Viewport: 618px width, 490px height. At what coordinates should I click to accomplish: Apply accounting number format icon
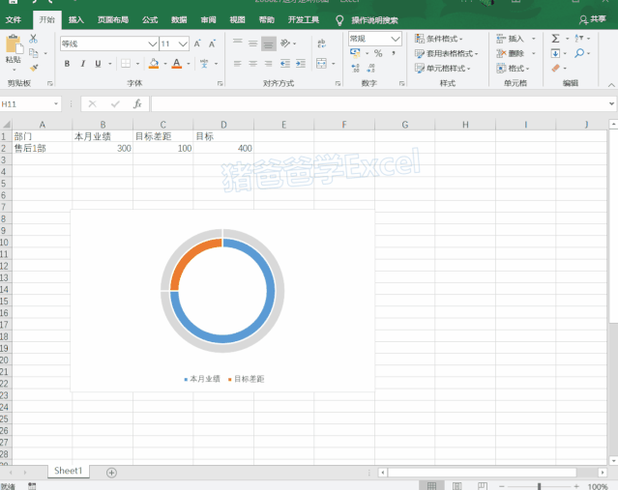click(x=355, y=53)
